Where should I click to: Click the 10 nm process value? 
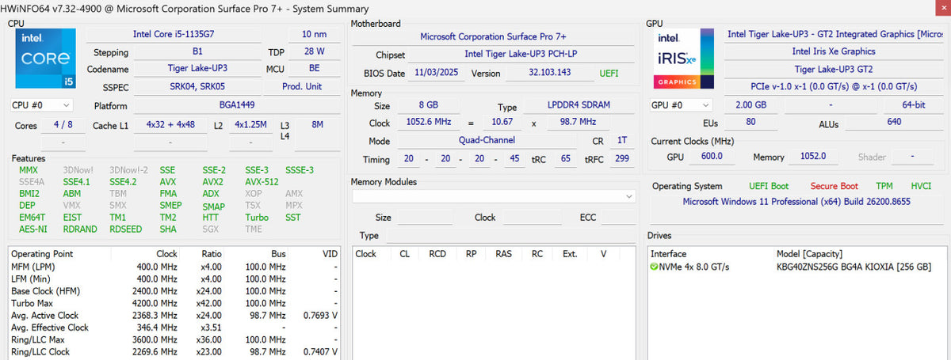(x=314, y=35)
